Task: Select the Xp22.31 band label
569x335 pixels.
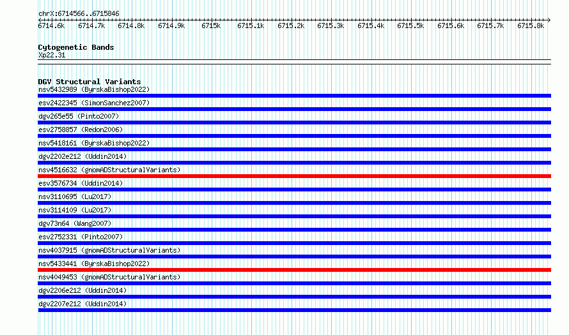Action: tap(52, 55)
